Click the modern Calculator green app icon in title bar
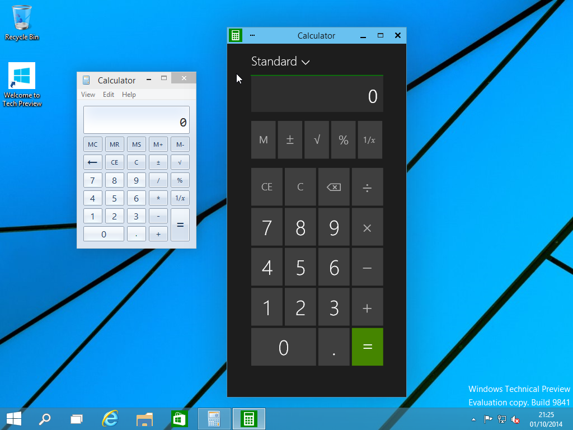573x430 pixels. point(236,35)
